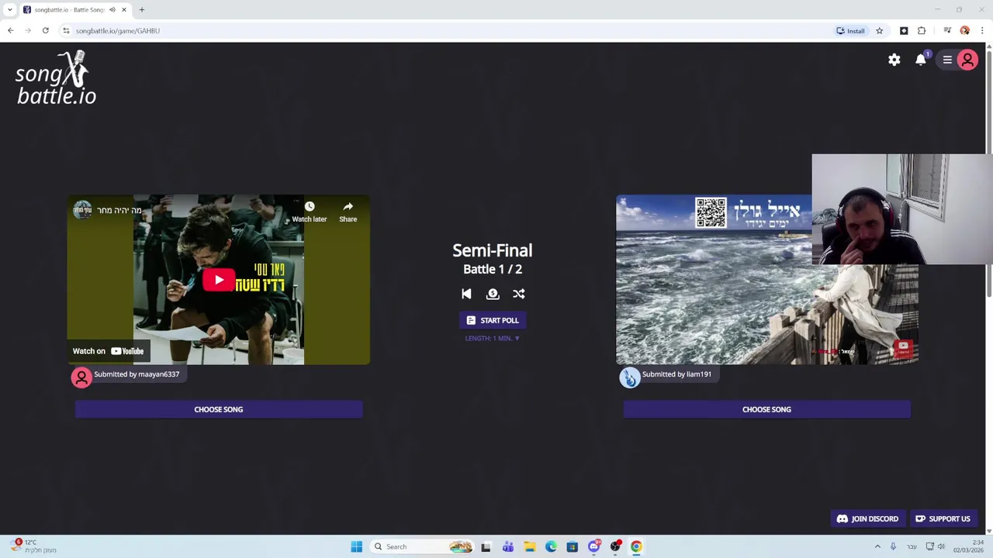Open Microsoft Teams from the taskbar
The height and width of the screenshot is (558, 993).
point(508,546)
